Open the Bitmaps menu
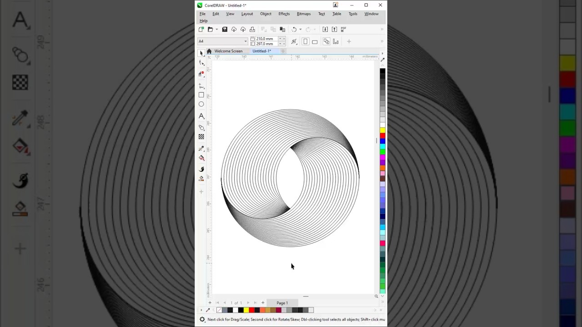This screenshot has width=582, height=327. (x=304, y=14)
